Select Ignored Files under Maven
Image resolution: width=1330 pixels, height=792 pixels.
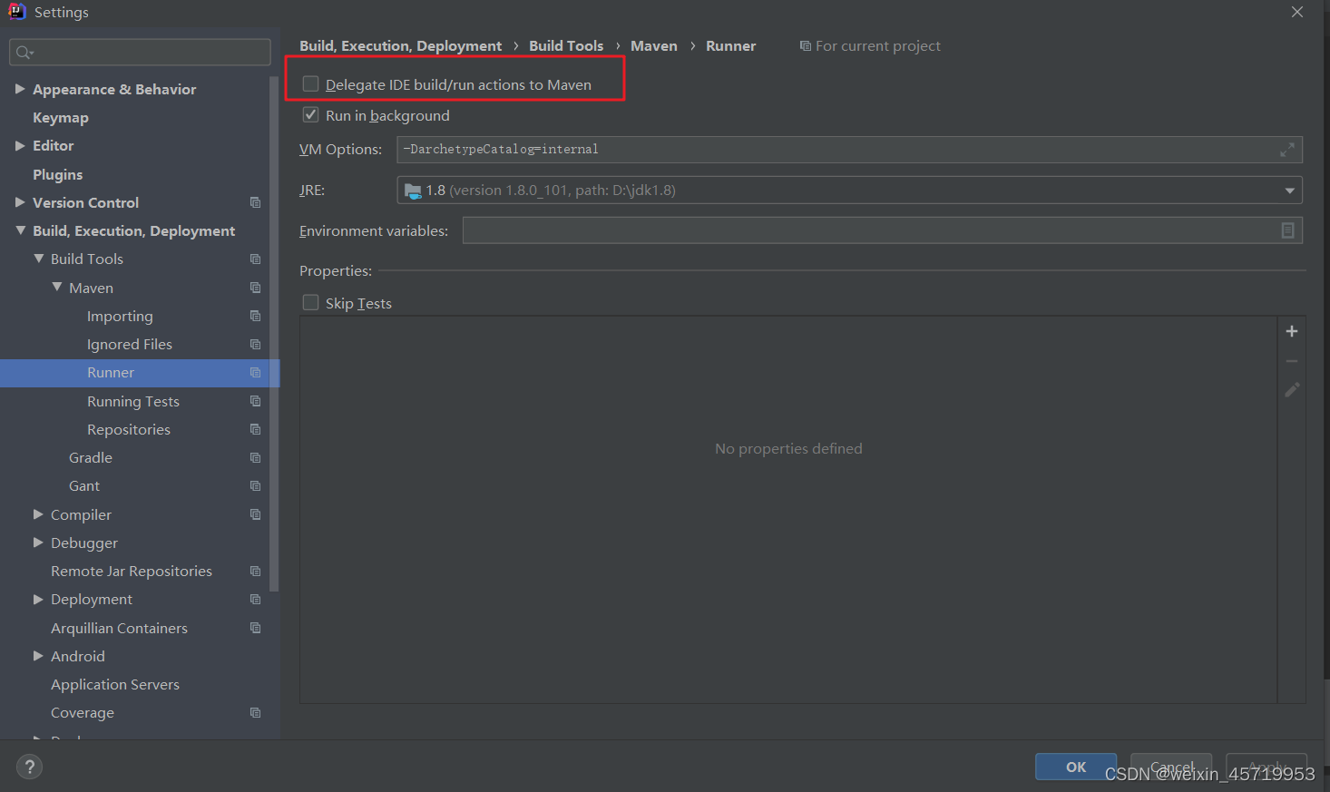coord(130,344)
